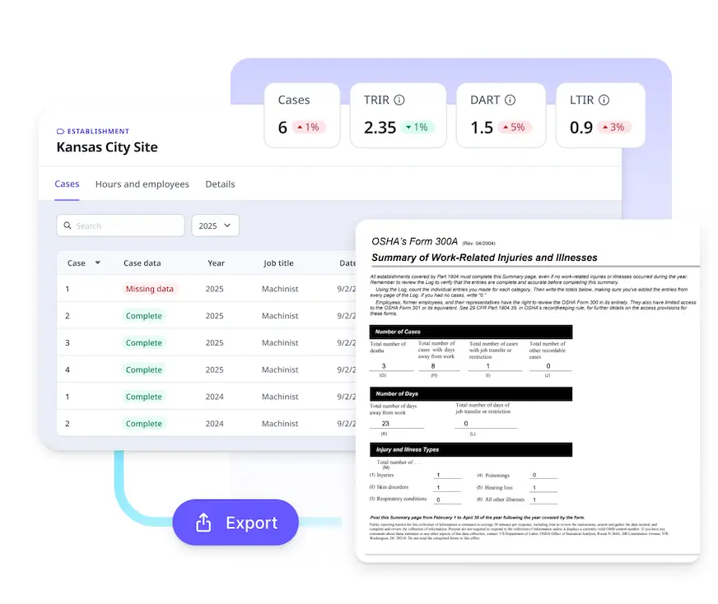Click the Missing data status badge
718x604 pixels.
click(150, 289)
